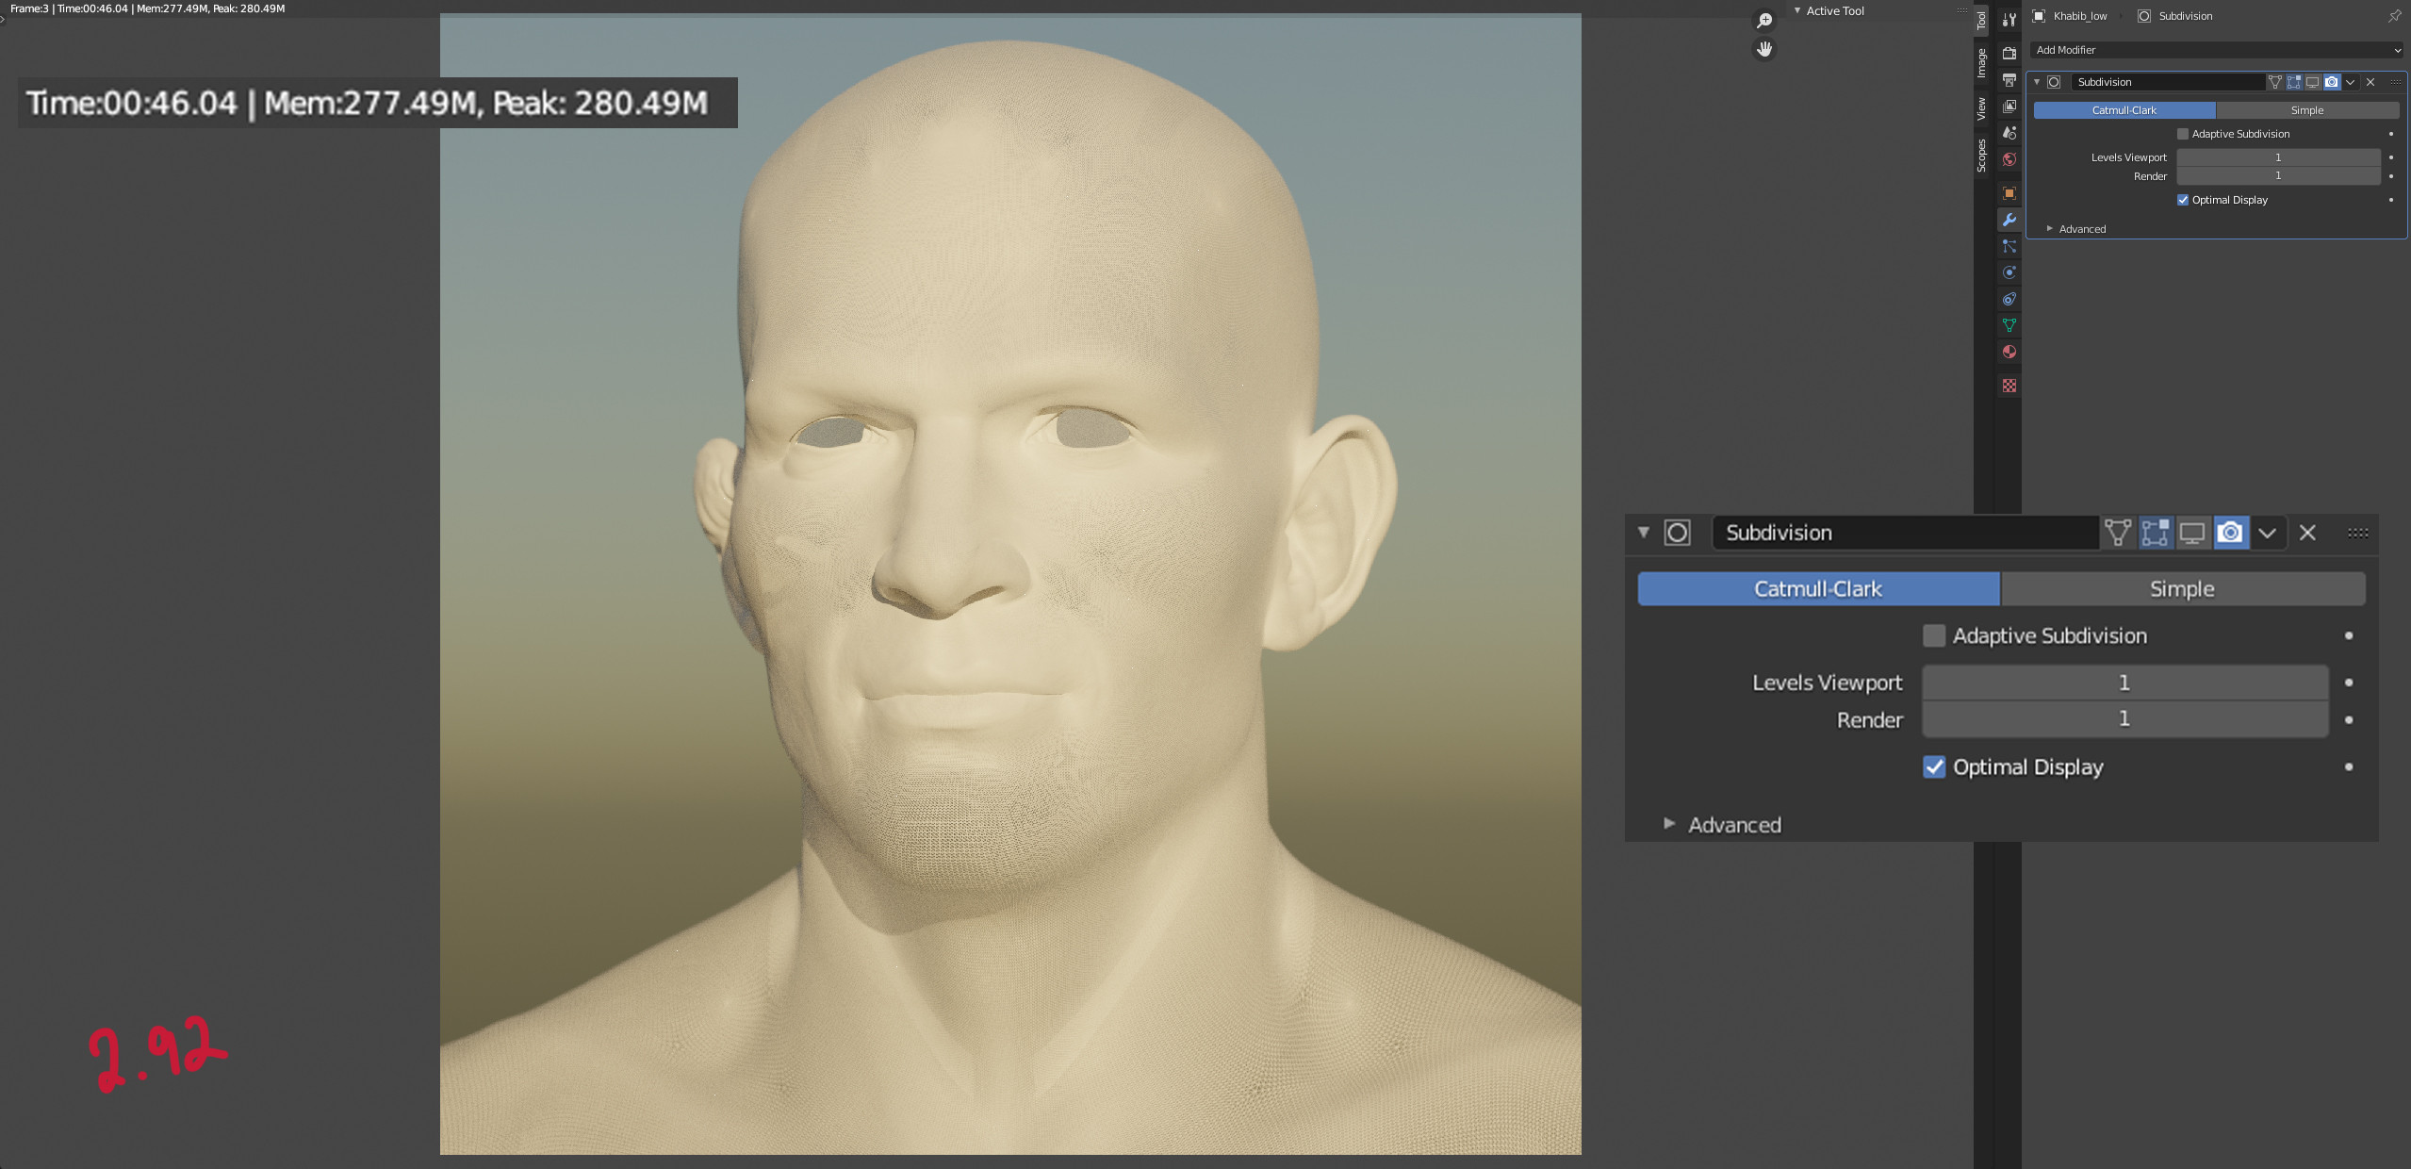Click Levels Viewport value in enlarged panel

[2124, 683]
